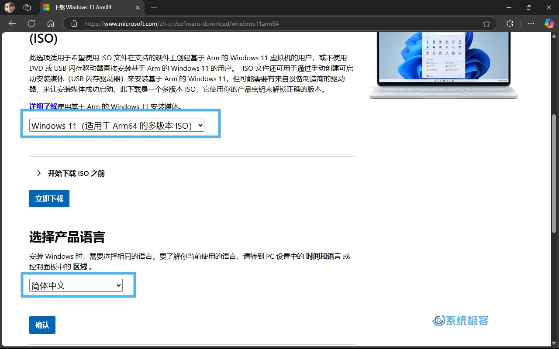View site security lock info
This screenshot has width=559, height=349.
point(74,24)
